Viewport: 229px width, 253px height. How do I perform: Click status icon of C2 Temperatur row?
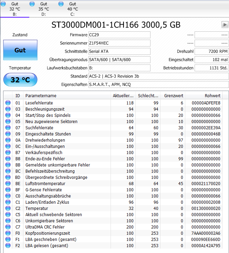click(8, 208)
